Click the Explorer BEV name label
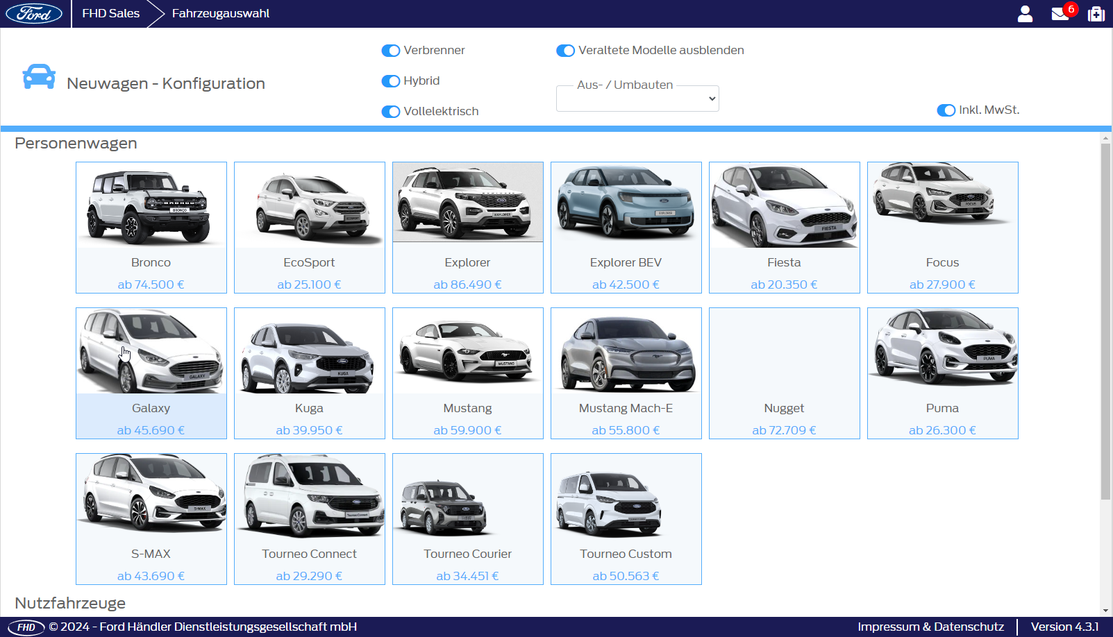 [x=626, y=263]
